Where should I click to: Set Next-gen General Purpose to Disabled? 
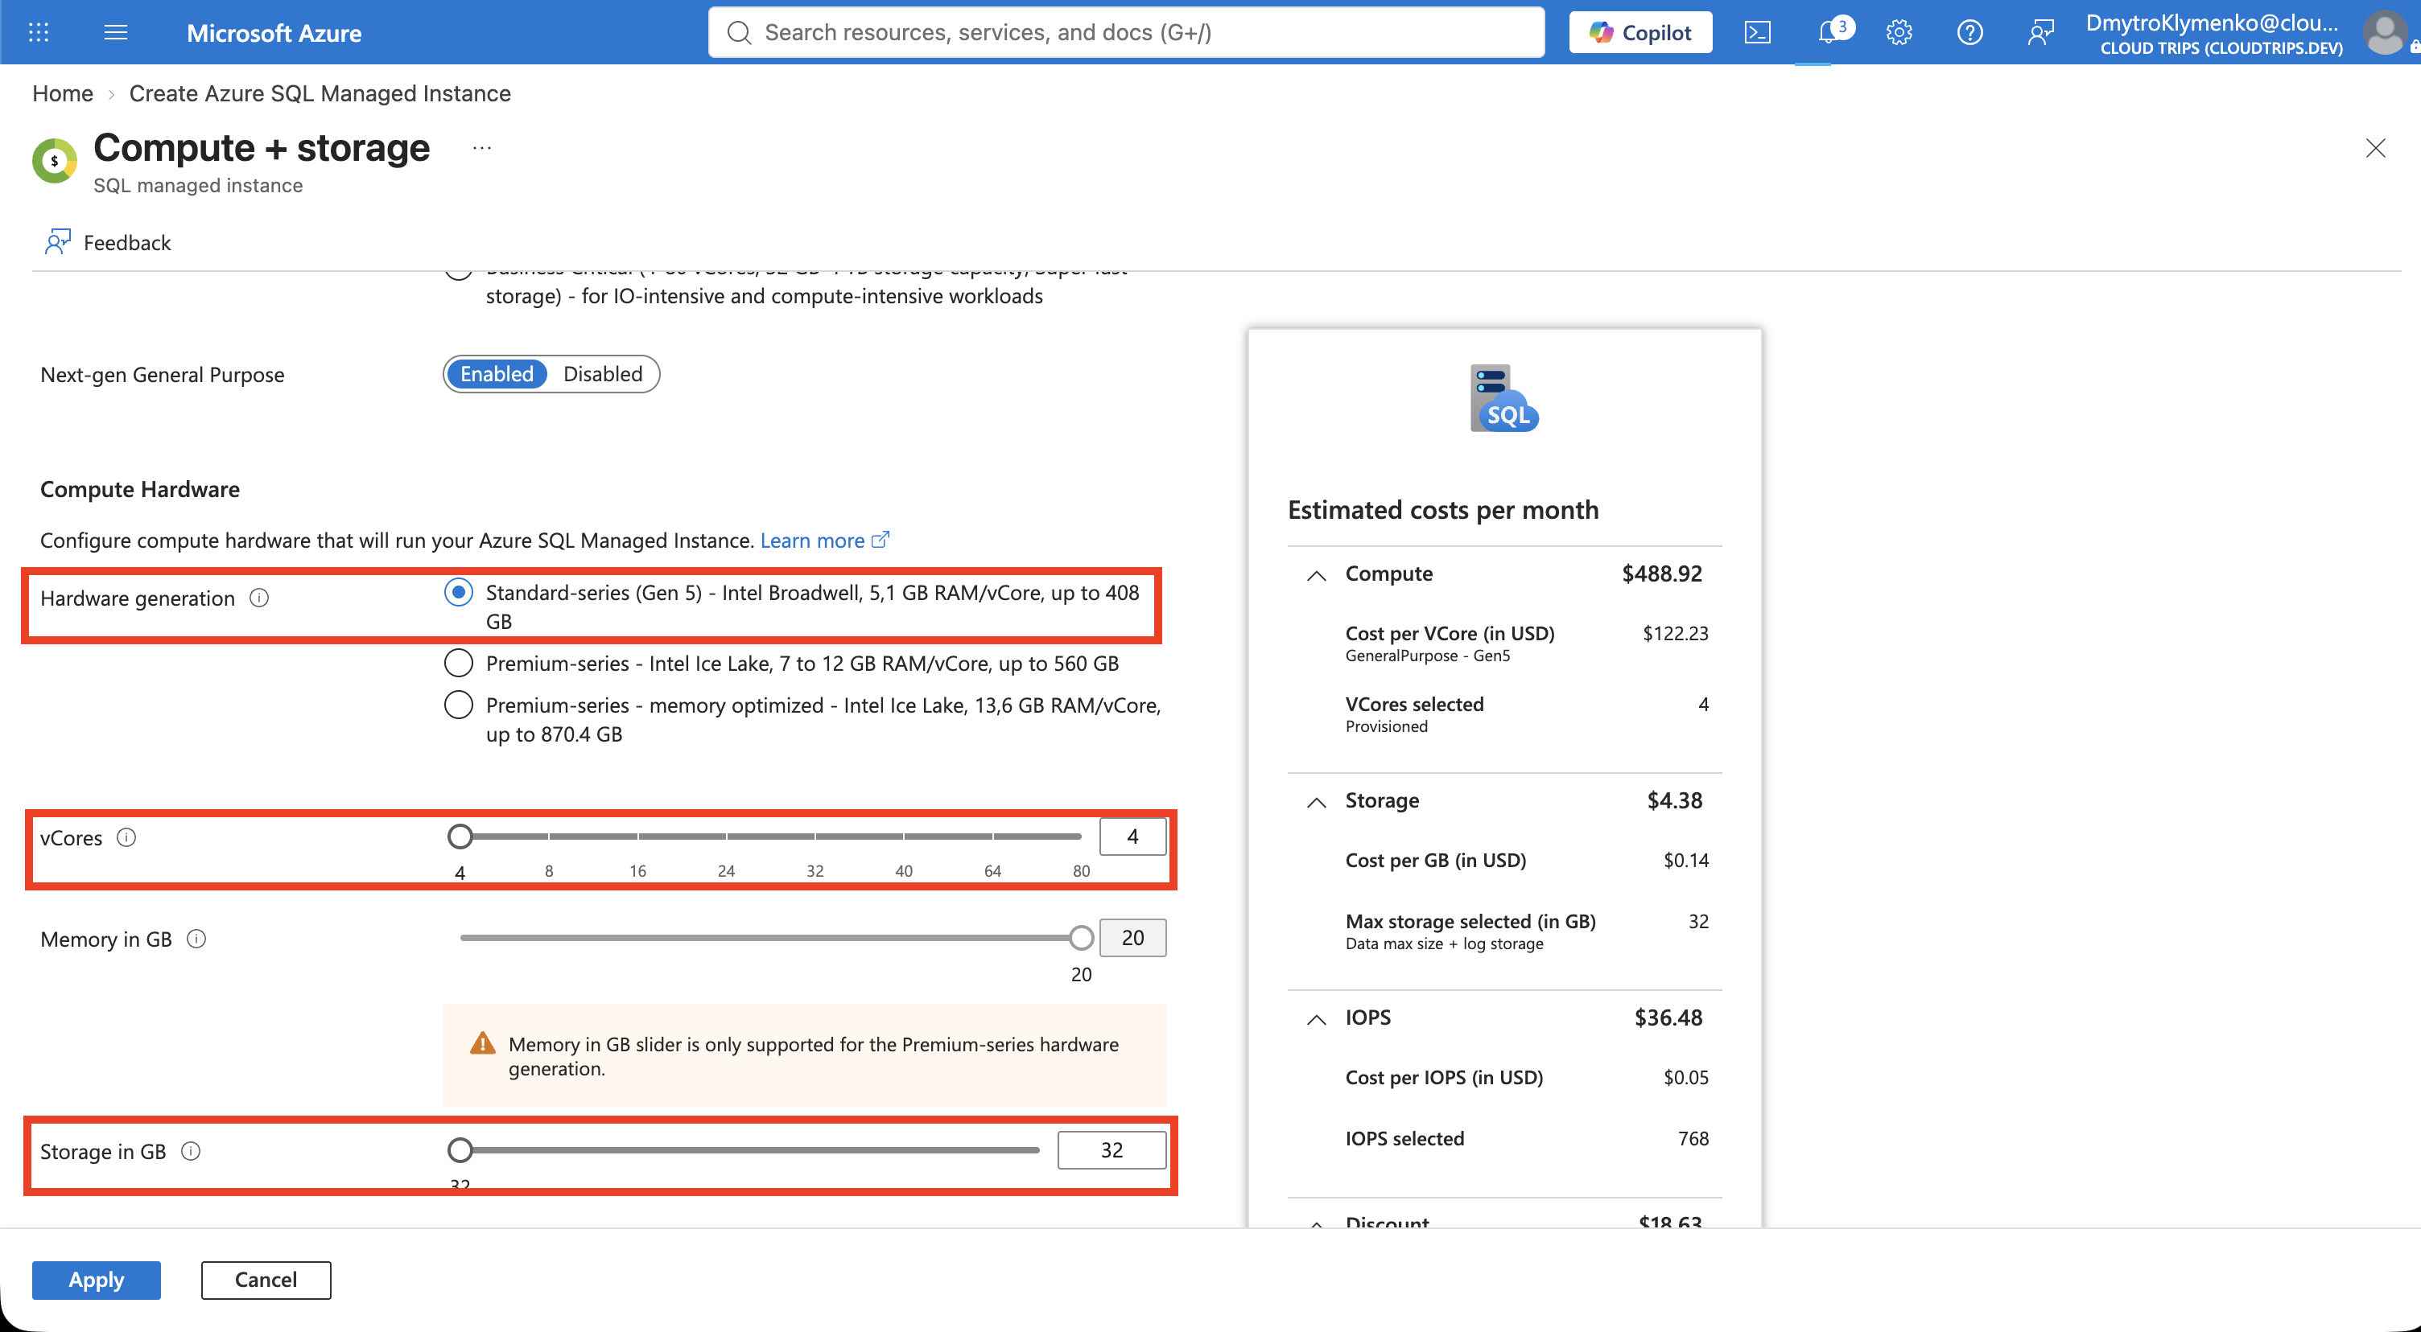pos(604,374)
